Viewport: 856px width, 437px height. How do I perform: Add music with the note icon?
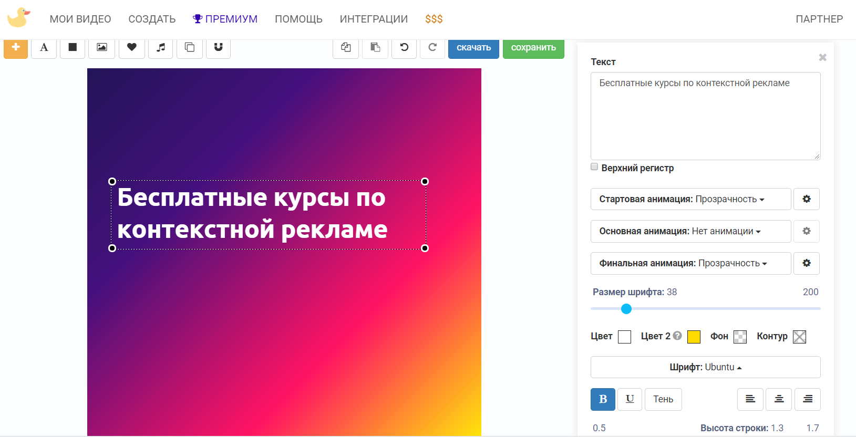click(x=161, y=48)
